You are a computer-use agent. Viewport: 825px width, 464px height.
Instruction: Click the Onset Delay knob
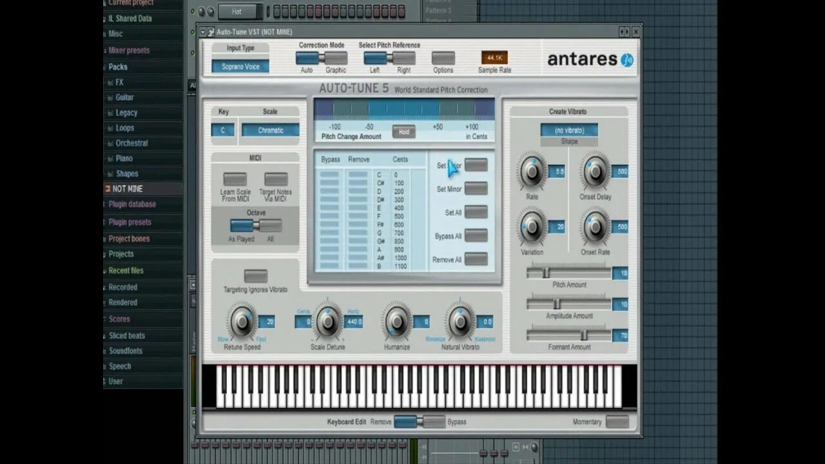(x=596, y=171)
